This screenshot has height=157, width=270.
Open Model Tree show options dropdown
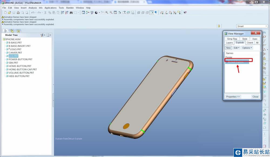tap(49, 35)
